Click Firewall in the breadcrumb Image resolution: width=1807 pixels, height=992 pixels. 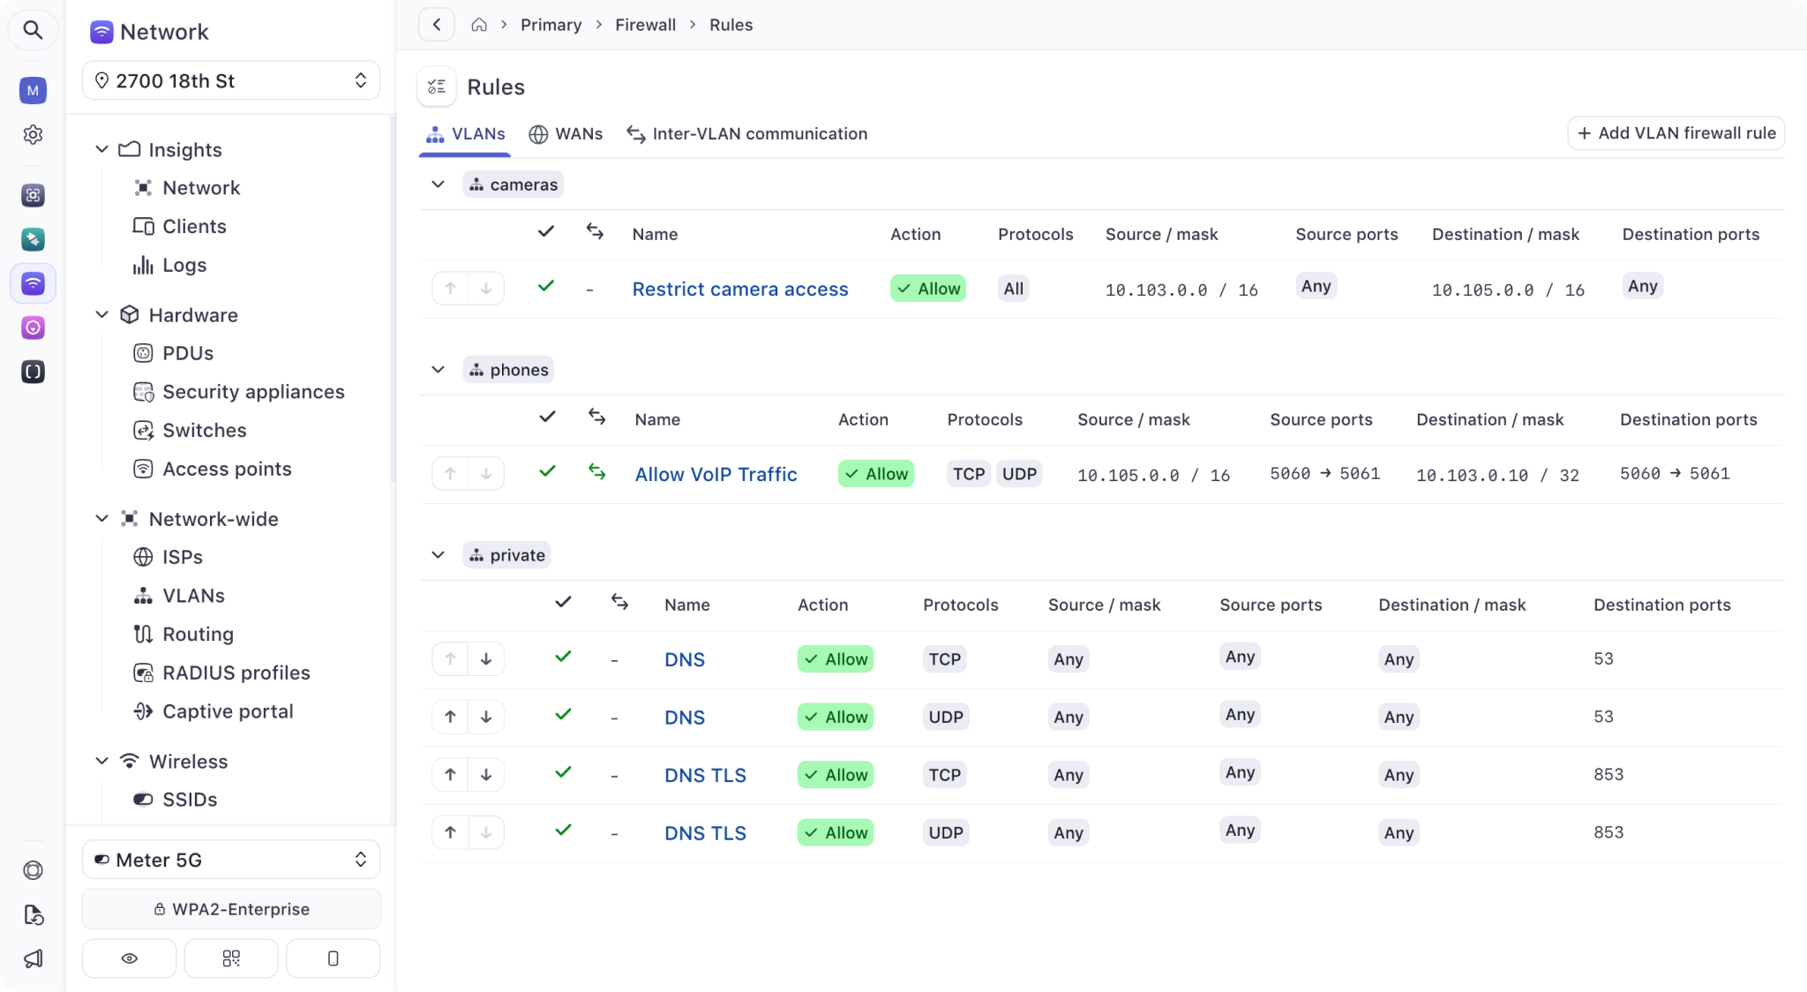point(646,25)
